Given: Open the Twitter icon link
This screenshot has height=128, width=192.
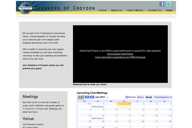Looking at the screenshot, I should tap(169, 4).
